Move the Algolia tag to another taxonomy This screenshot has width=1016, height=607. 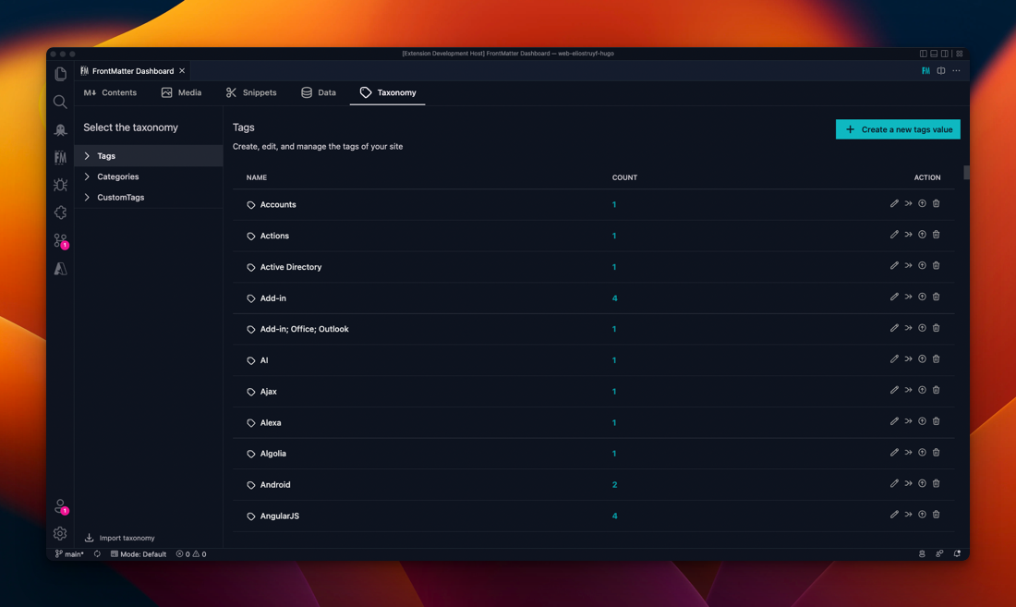coord(922,452)
